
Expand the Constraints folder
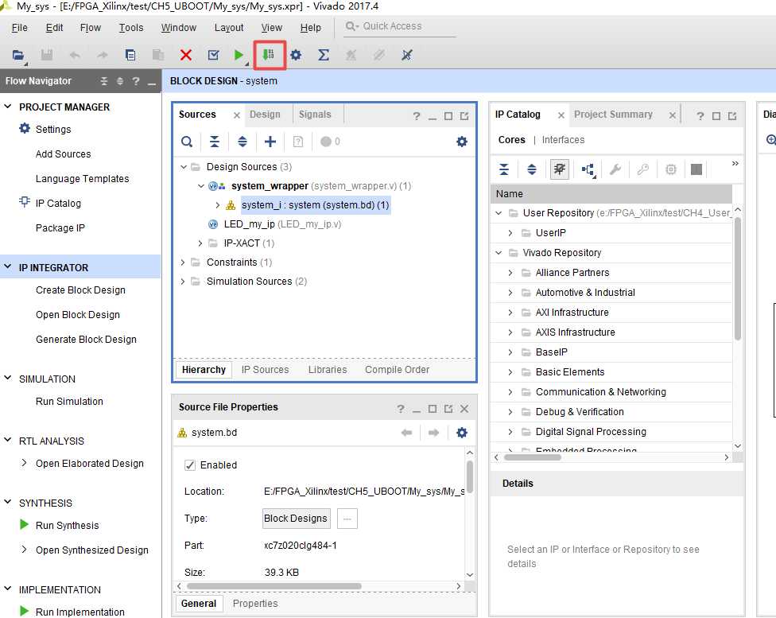[183, 262]
